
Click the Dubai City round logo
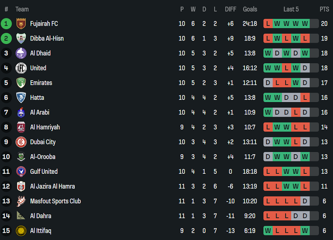21,142
